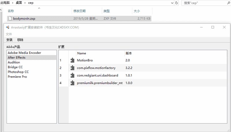This screenshot has width=231, height=132.
Task: Click version 3.2.2 cell
Action: click(x=128, y=68)
